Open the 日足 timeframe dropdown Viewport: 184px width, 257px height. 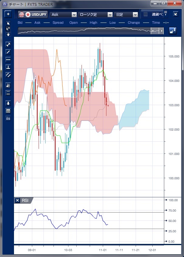click(x=127, y=14)
